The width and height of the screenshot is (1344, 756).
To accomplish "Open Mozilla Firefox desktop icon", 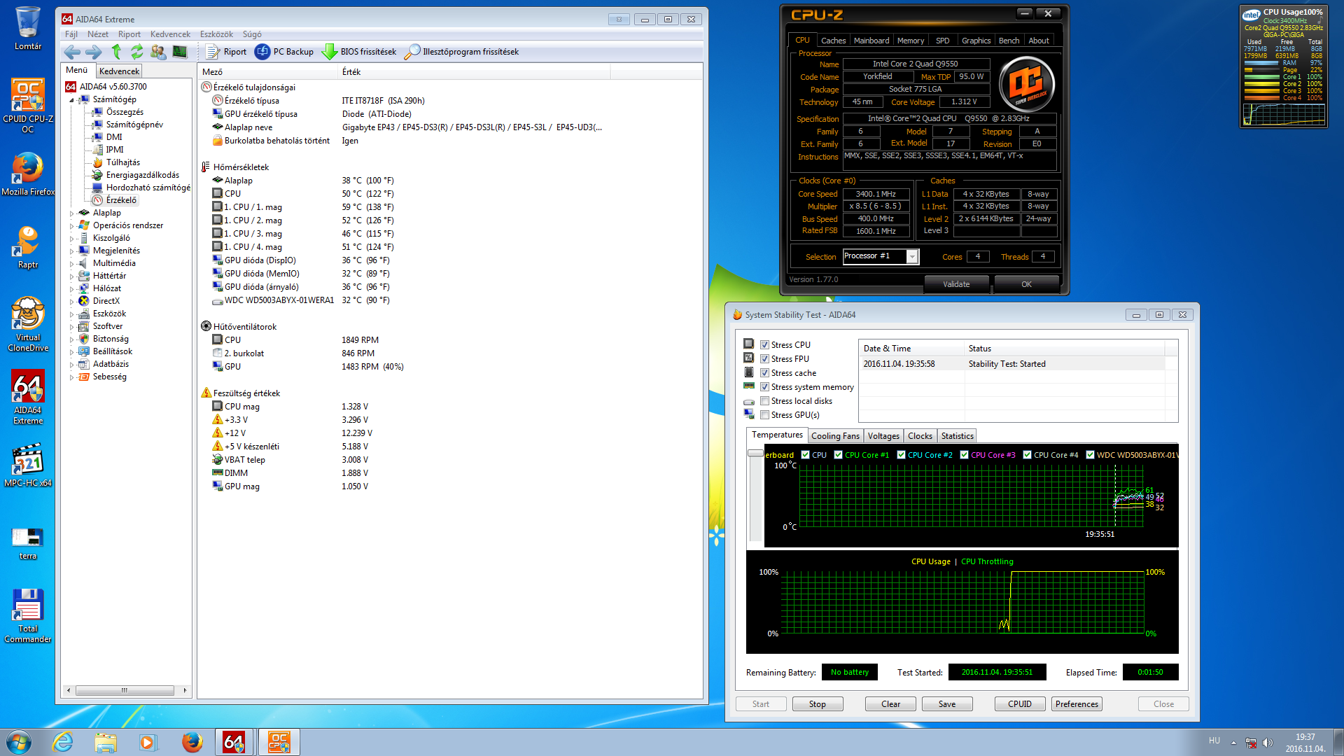I will pyautogui.click(x=28, y=175).
